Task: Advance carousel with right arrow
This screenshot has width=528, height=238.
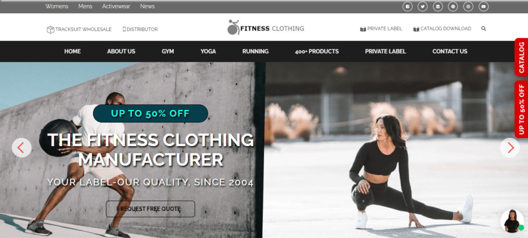Action: pyautogui.click(x=510, y=148)
